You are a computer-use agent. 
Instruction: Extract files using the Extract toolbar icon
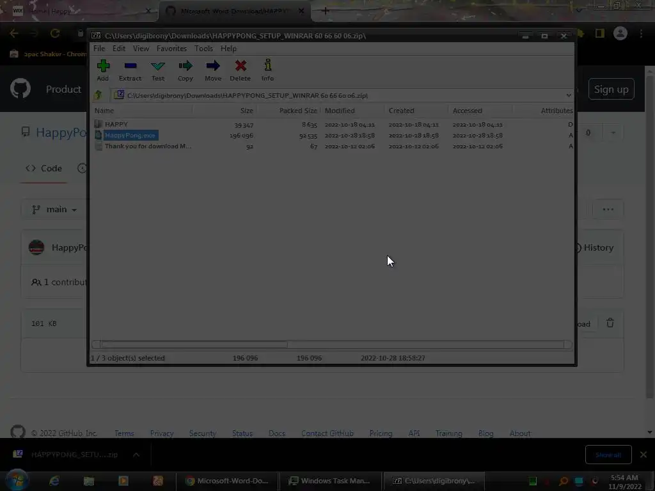[130, 70]
